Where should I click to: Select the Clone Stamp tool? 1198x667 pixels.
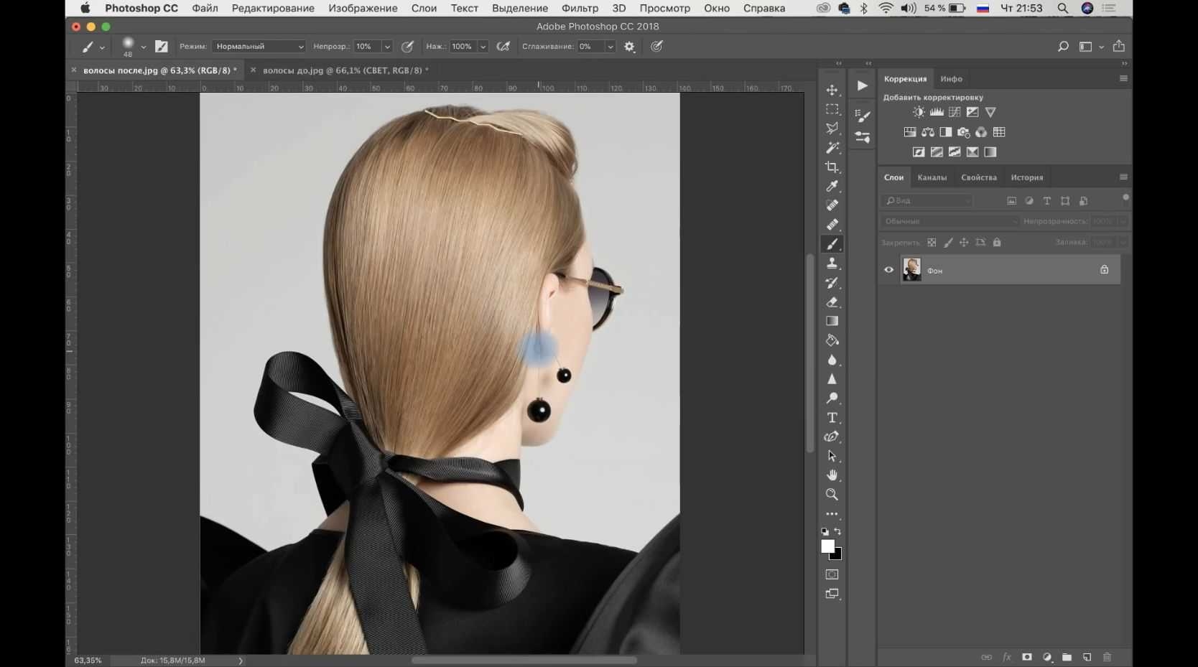click(832, 263)
